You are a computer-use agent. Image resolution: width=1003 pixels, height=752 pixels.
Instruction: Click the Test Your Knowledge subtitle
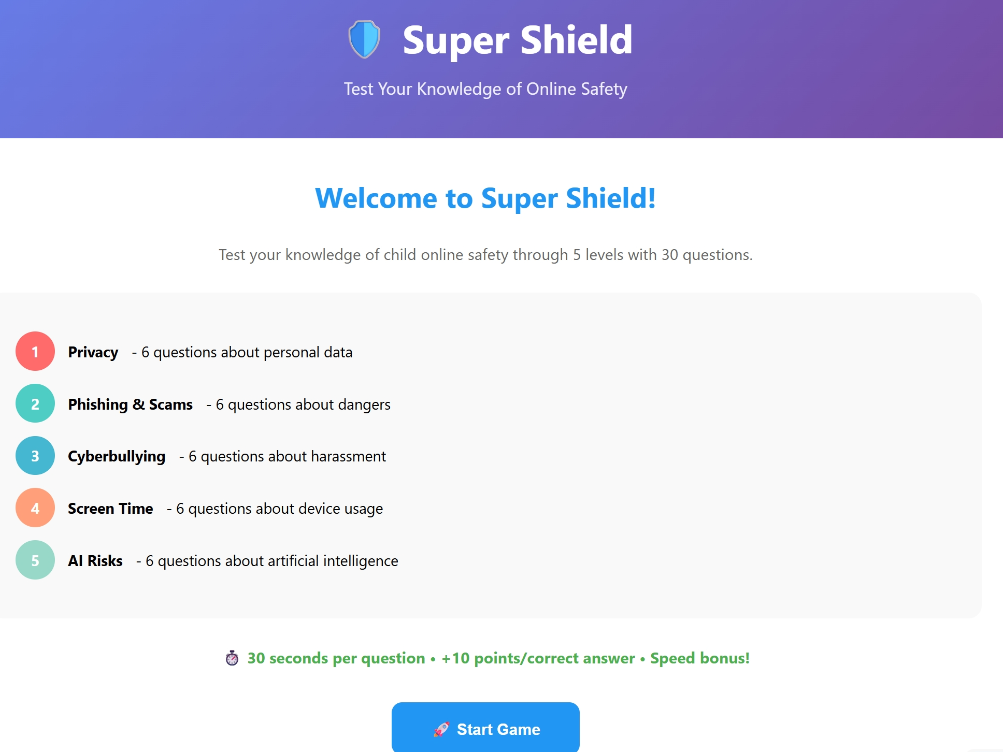[485, 89]
